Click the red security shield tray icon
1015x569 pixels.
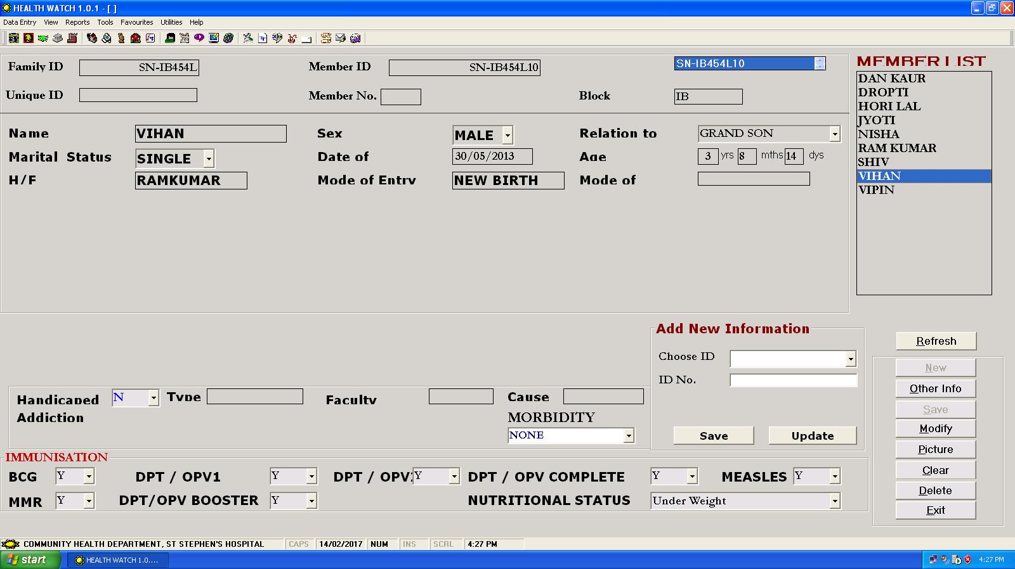(967, 559)
